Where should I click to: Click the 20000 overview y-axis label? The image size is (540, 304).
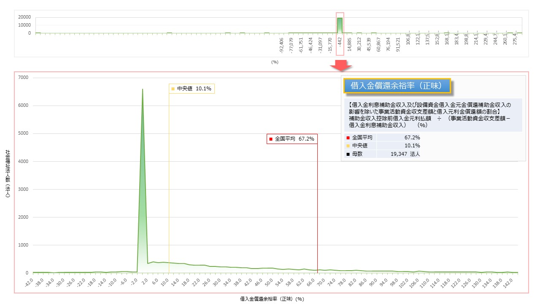tap(24, 17)
